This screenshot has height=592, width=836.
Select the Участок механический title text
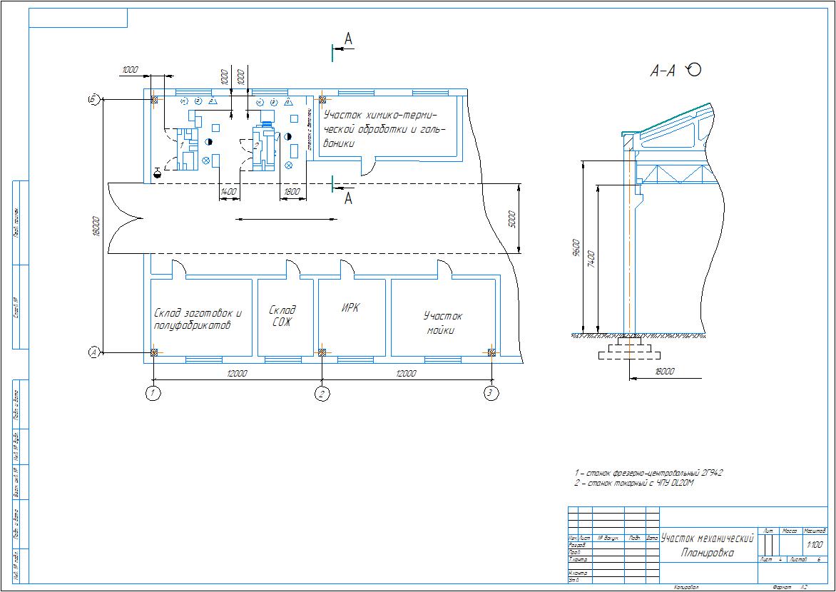click(x=708, y=539)
